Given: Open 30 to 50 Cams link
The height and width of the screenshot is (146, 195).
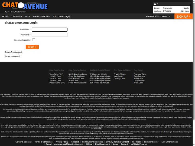Looking at the screenshot, I should [x=55, y=81].
